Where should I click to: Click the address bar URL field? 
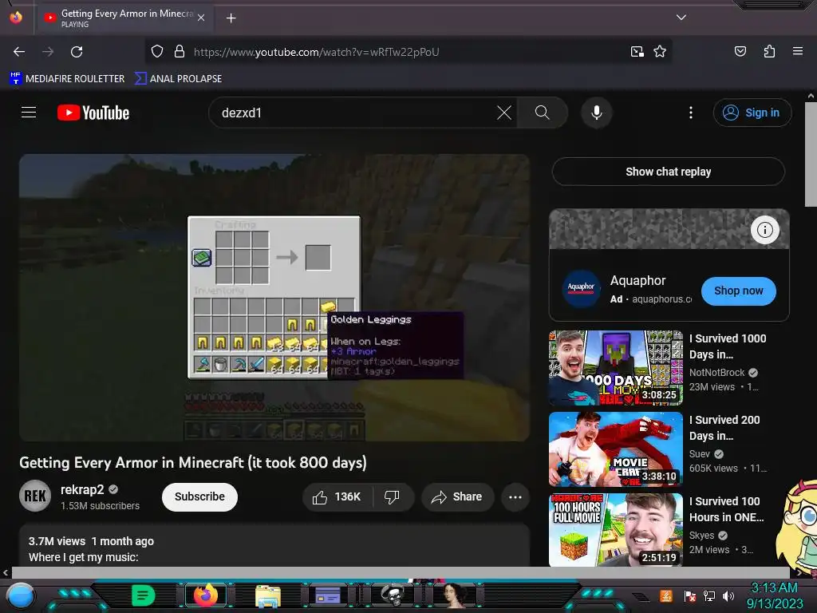click(406, 52)
